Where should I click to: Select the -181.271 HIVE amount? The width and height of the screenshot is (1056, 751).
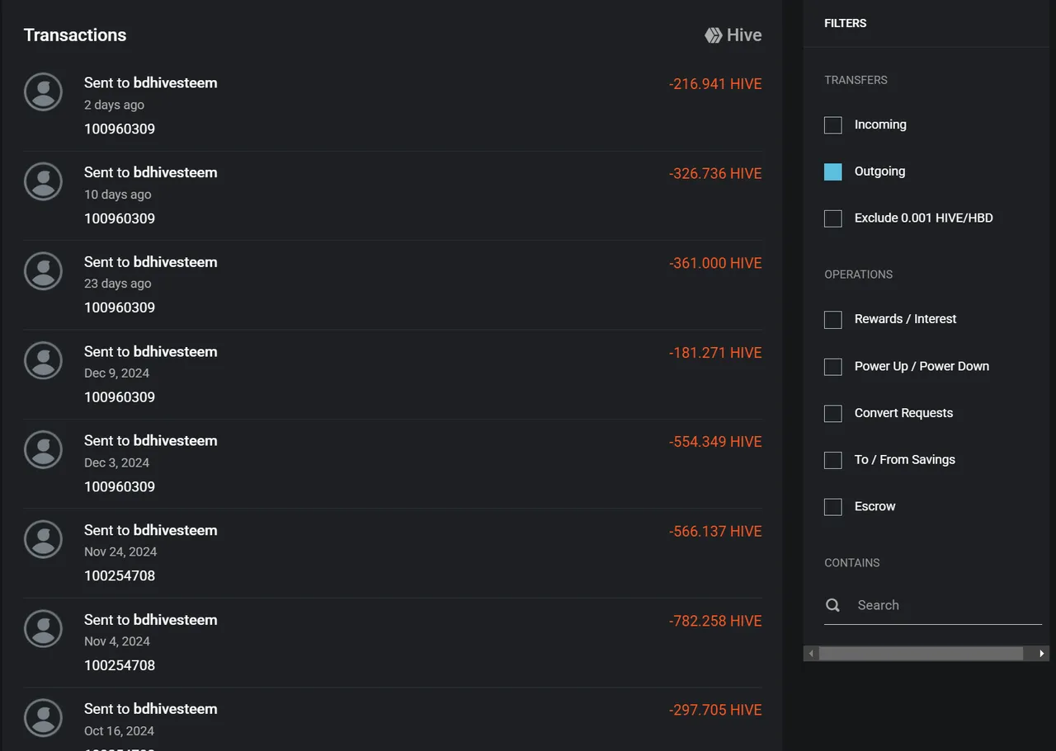(x=715, y=353)
